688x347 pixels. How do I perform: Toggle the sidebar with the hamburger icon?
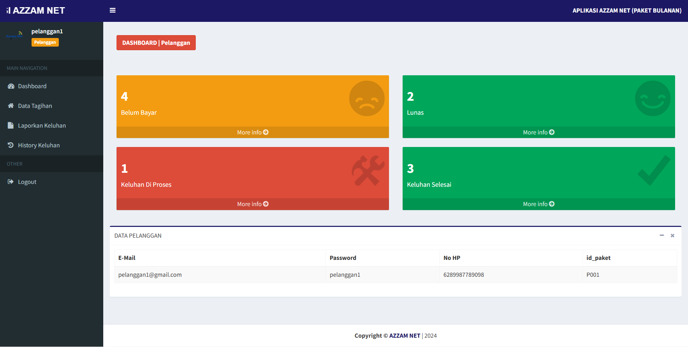click(x=113, y=10)
